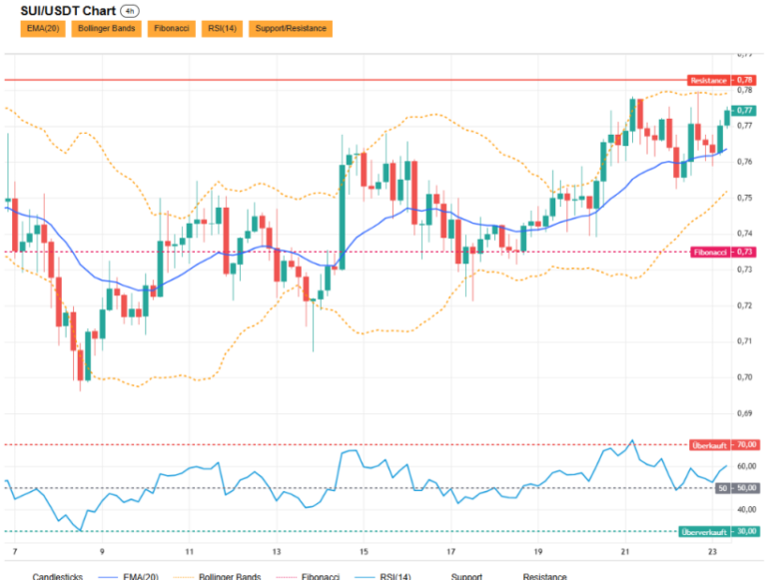The height and width of the screenshot is (580, 767).
Task: Click the 0,74 price axis label
Action: point(744,234)
